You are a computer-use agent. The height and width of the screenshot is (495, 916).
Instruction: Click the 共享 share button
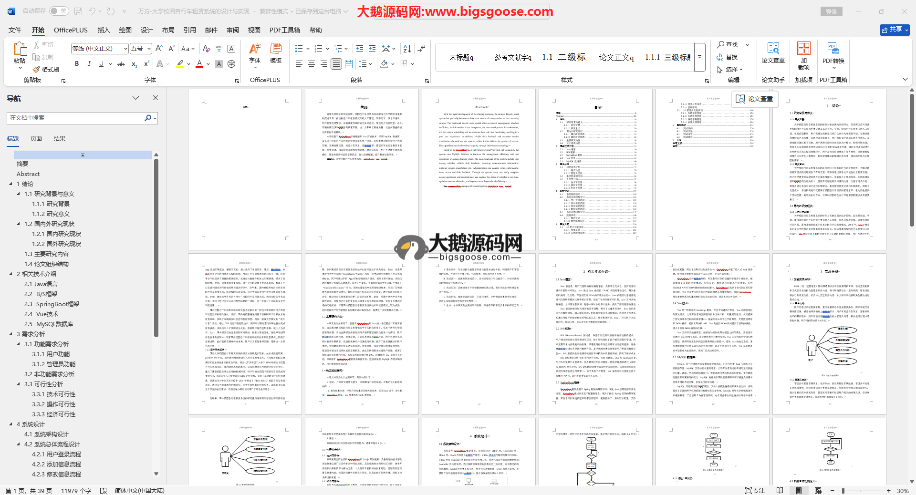[x=895, y=30]
